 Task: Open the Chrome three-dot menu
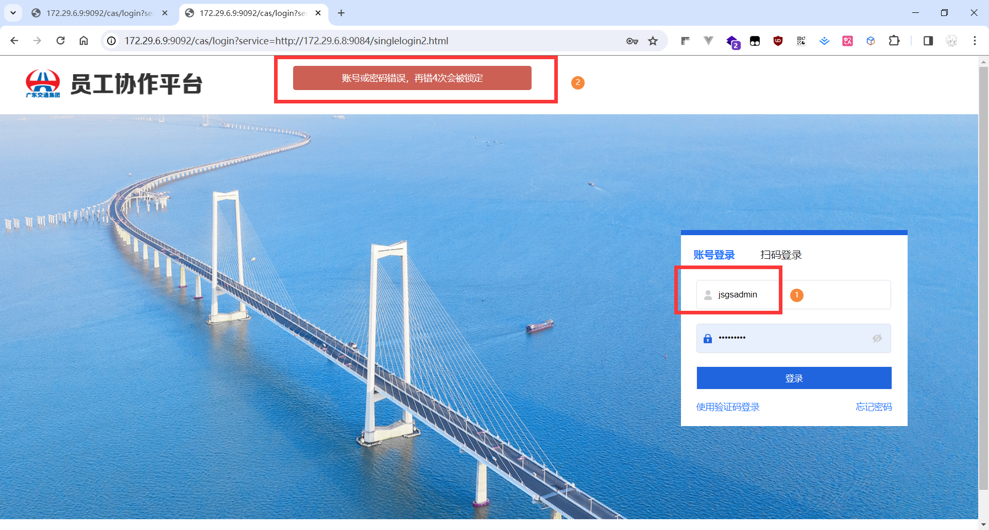975,41
